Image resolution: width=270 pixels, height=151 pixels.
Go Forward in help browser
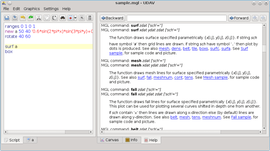(x=239, y=18)
